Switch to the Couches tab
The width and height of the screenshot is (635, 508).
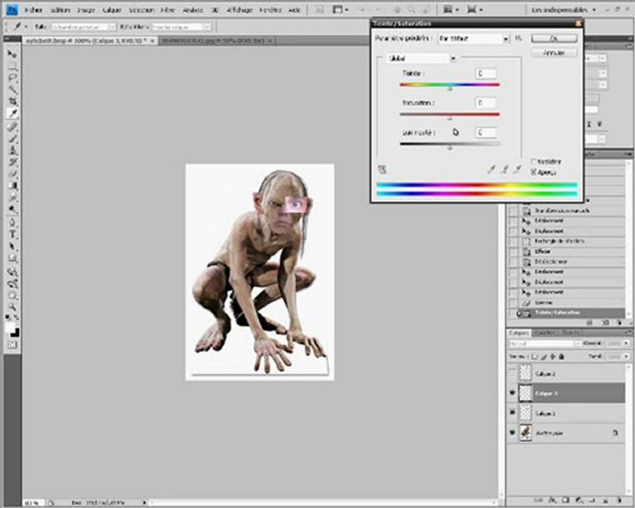544,332
